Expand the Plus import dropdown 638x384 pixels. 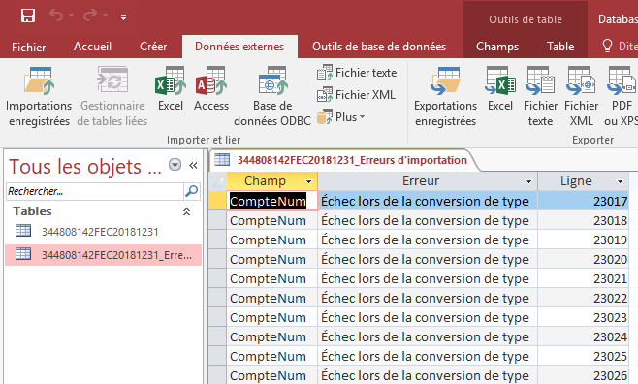(x=341, y=117)
